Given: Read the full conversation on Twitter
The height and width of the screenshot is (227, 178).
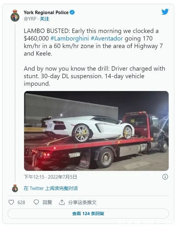Looking at the screenshot, I should tap(51, 188).
